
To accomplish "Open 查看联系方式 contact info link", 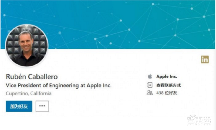I will click(168, 85).
